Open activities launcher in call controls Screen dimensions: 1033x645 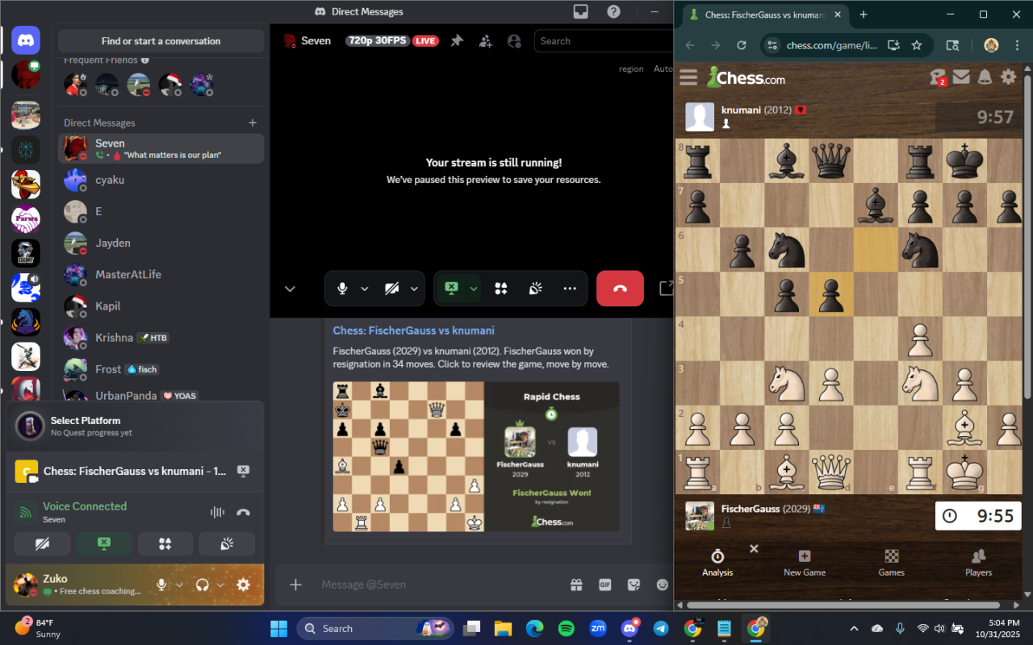tap(501, 289)
